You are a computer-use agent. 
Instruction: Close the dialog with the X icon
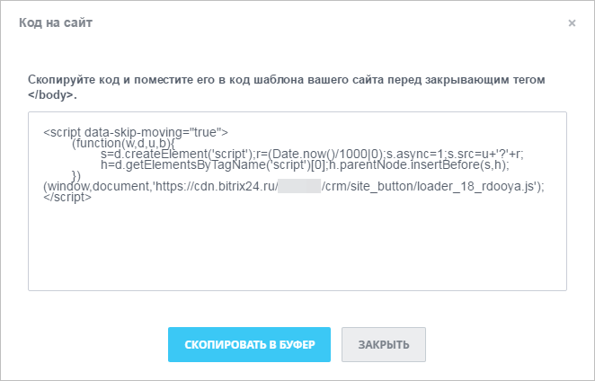pyautogui.click(x=572, y=23)
